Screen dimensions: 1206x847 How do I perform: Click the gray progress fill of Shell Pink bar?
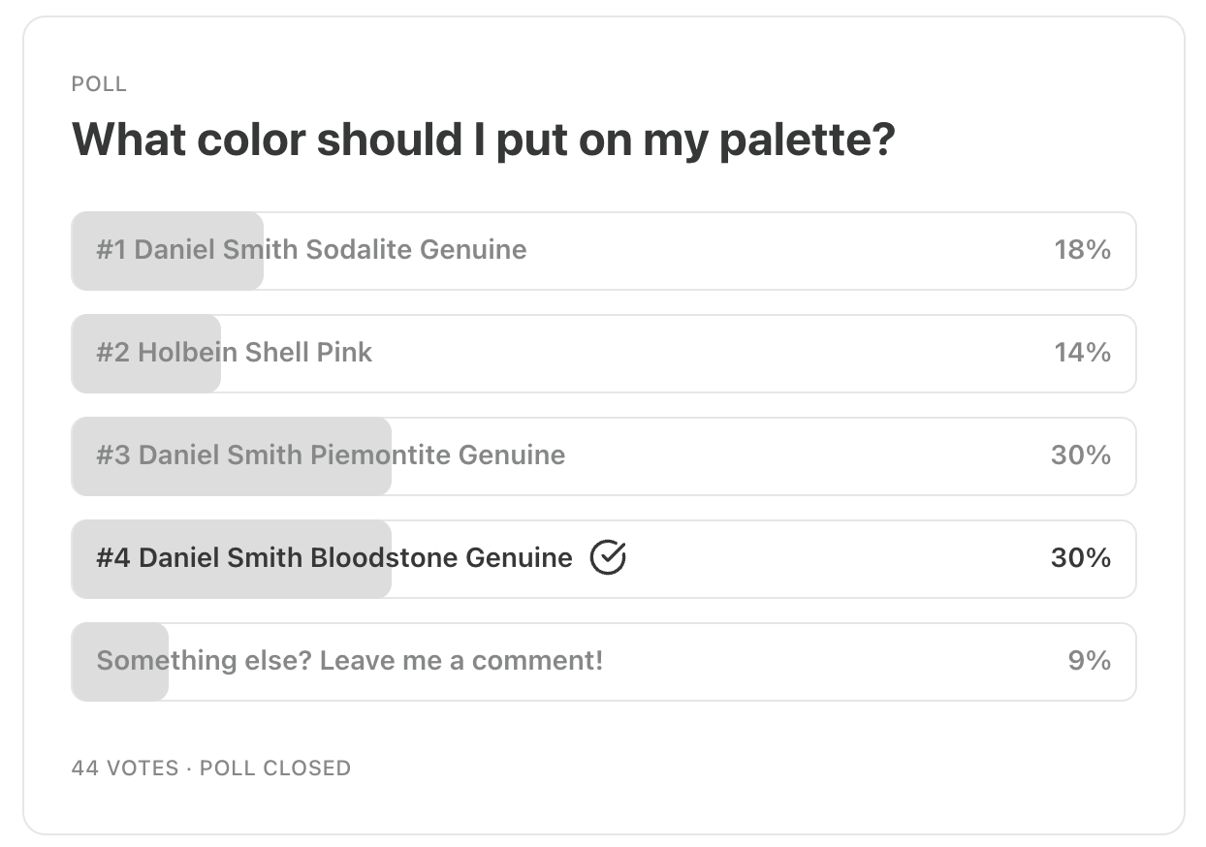point(145,377)
